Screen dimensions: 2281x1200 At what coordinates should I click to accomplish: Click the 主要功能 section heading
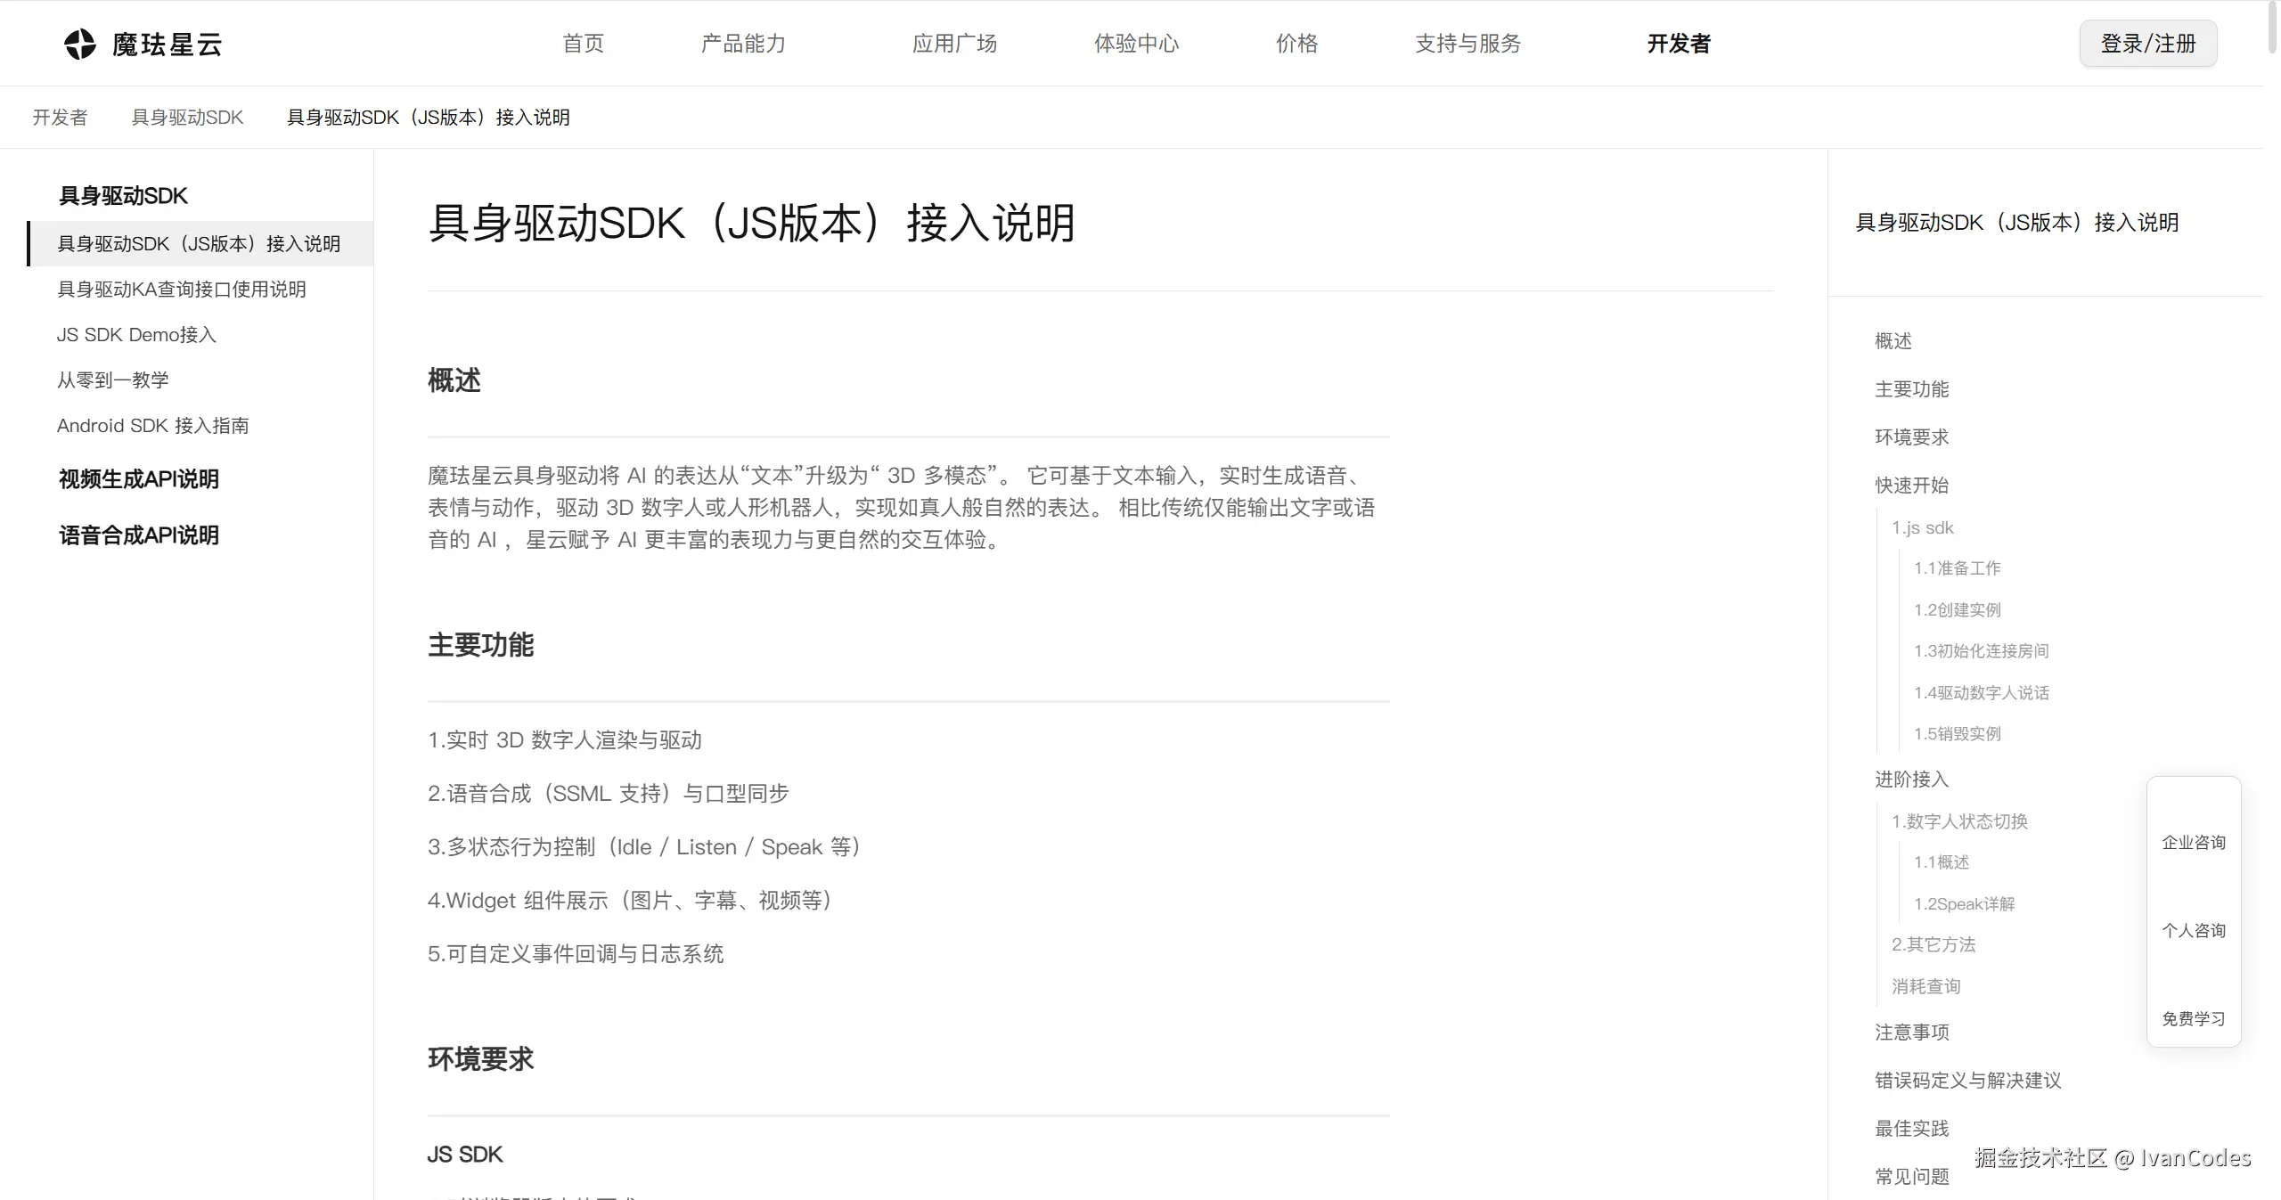tap(481, 645)
